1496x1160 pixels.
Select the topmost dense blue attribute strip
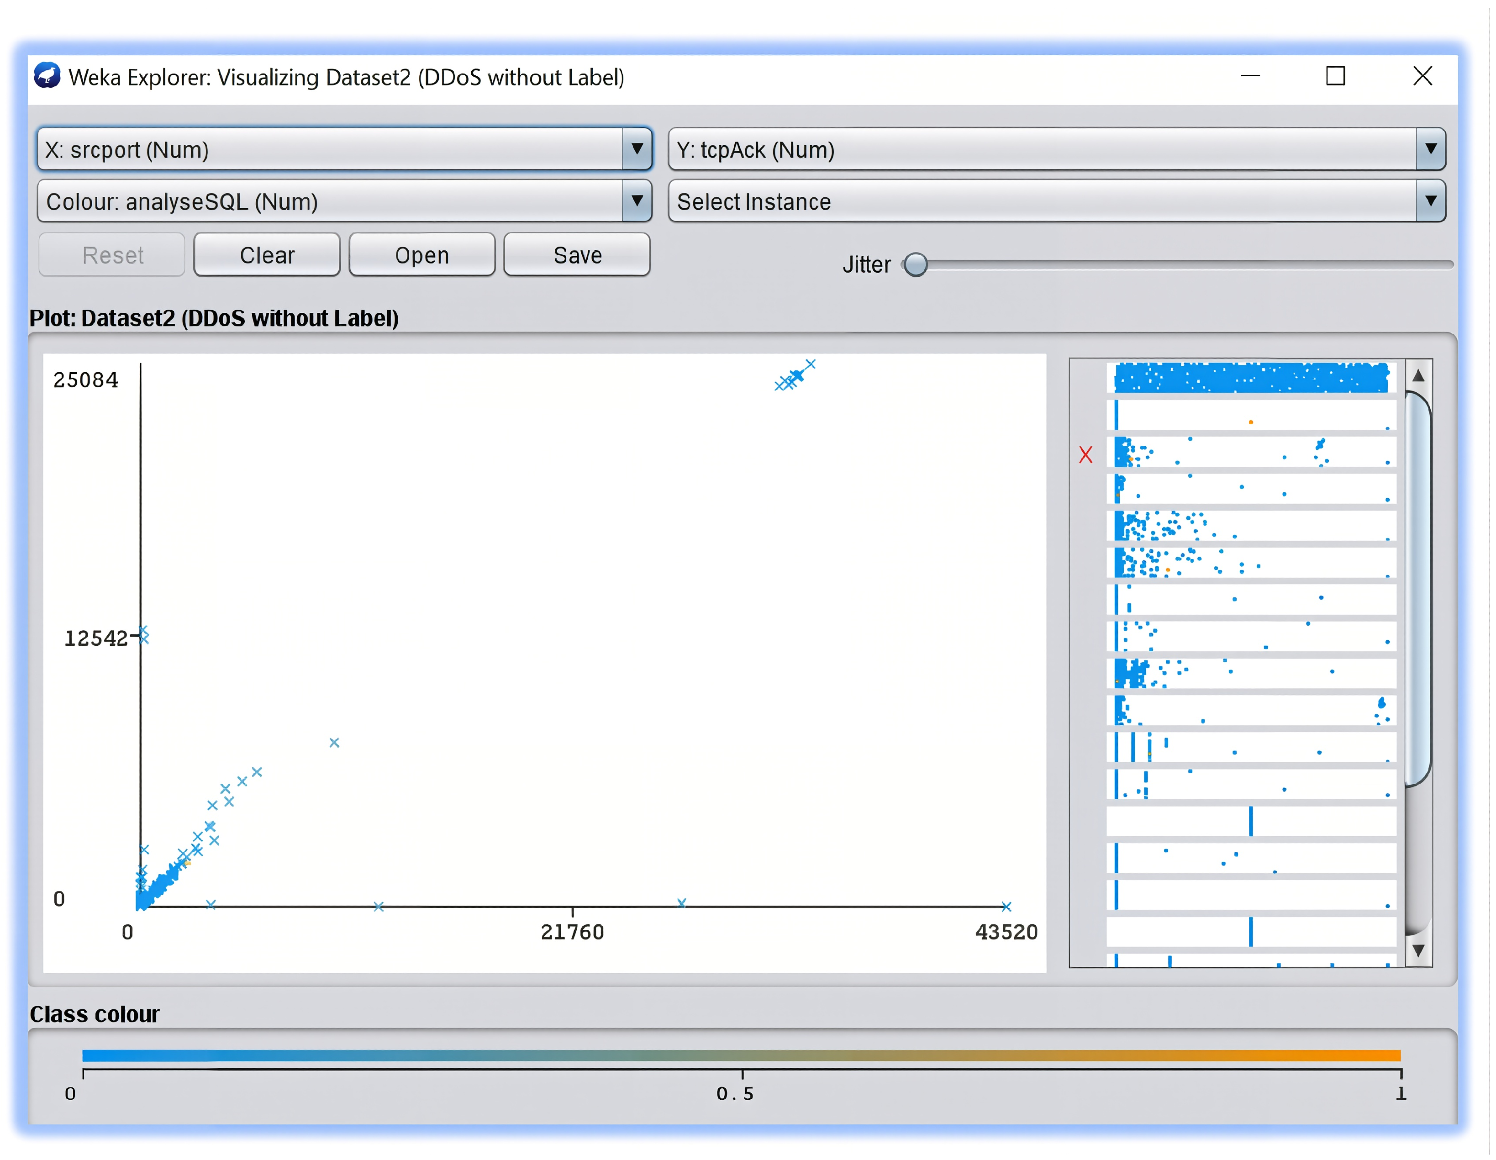tap(1251, 378)
